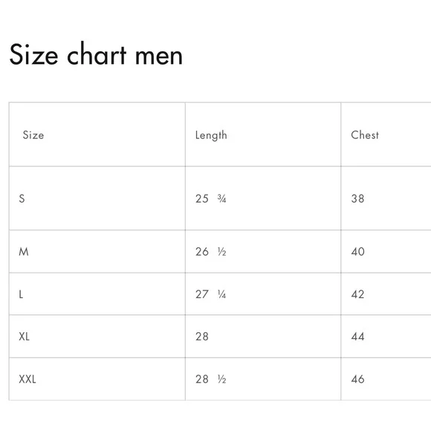Select the 27 ¼ length value
Screen dimensions: 431x431
point(211,294)
